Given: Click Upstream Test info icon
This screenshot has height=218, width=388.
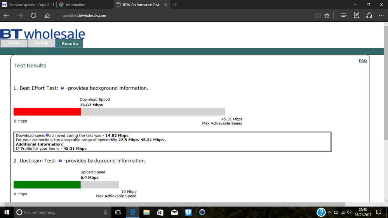Looking at the screenshot, I should click(x=60, y=161).
